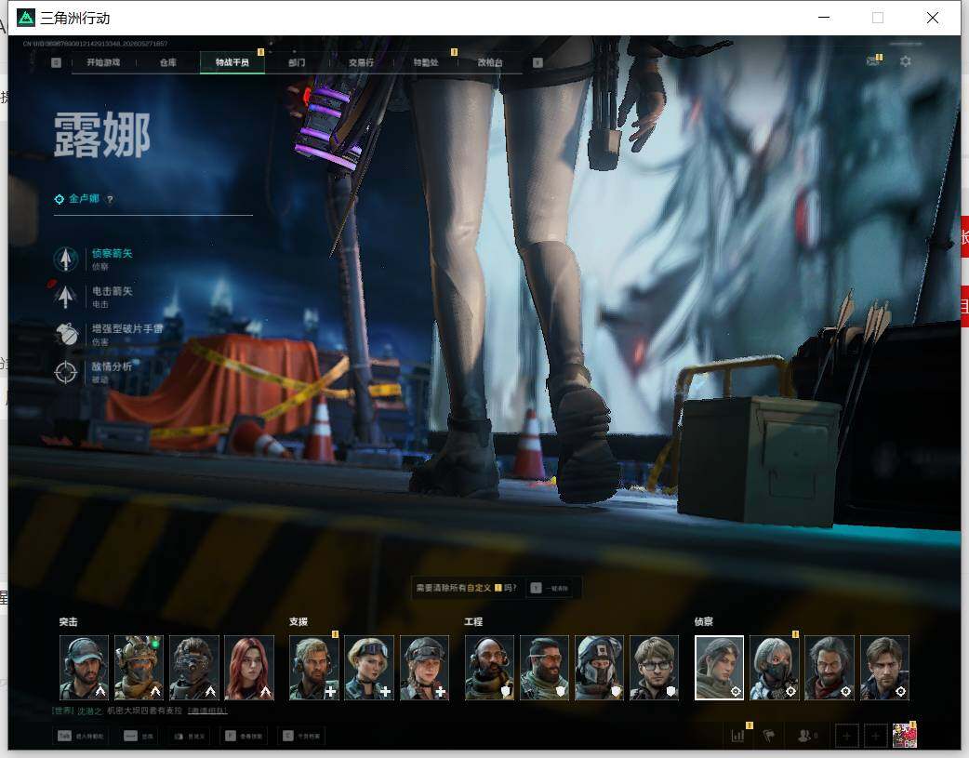Viewport: 969px width, 758px height.
Task: Select third 侦察 operator with red collar
Action: tap(830, 668)
